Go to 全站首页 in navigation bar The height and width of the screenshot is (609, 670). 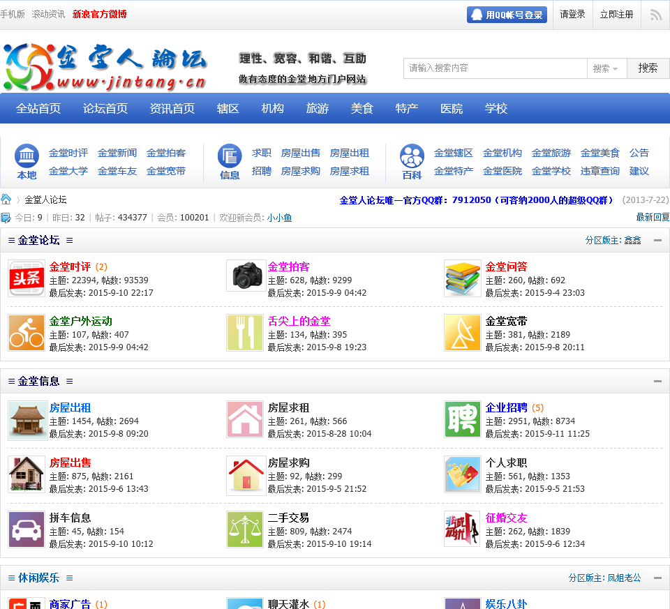(x=38, y=108)
